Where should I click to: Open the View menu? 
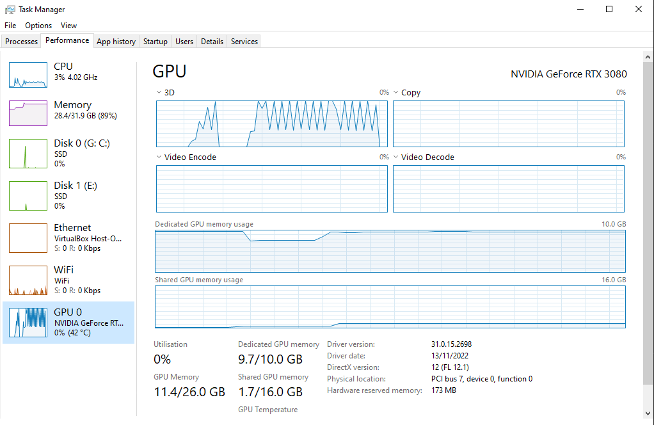pyautogui.click(x=69, y=26)
